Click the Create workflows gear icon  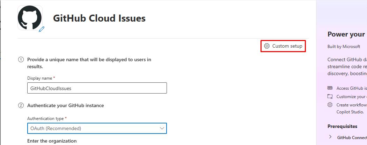[x=330, y=105]
